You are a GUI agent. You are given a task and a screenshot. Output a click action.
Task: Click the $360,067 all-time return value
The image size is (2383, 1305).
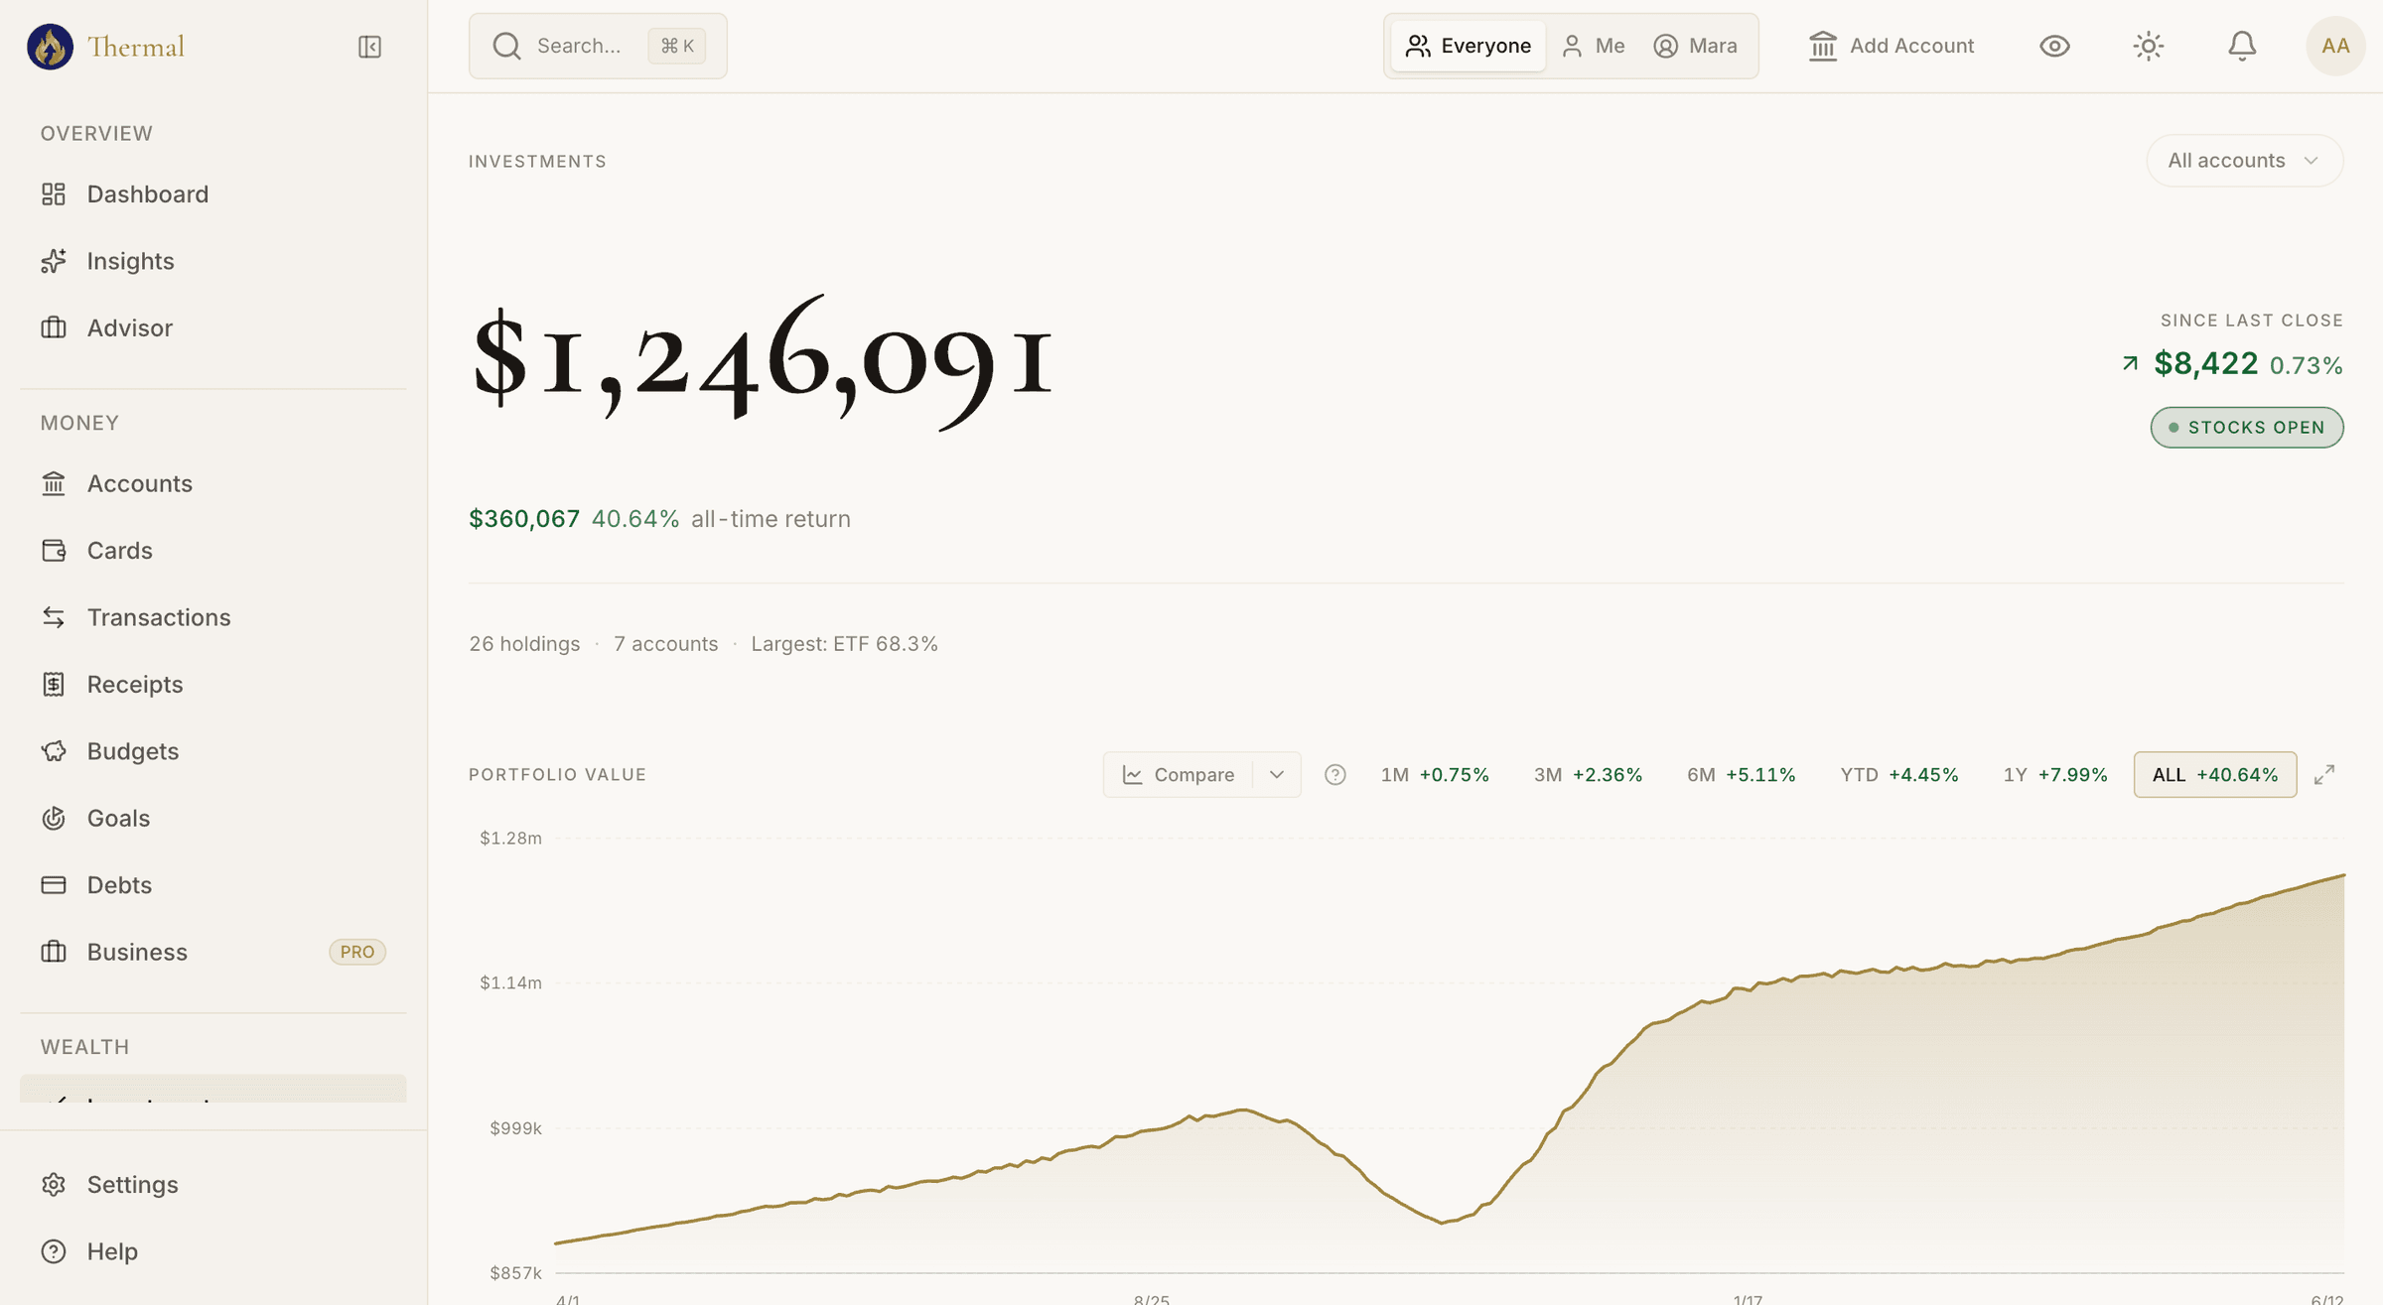pos(524,519)
